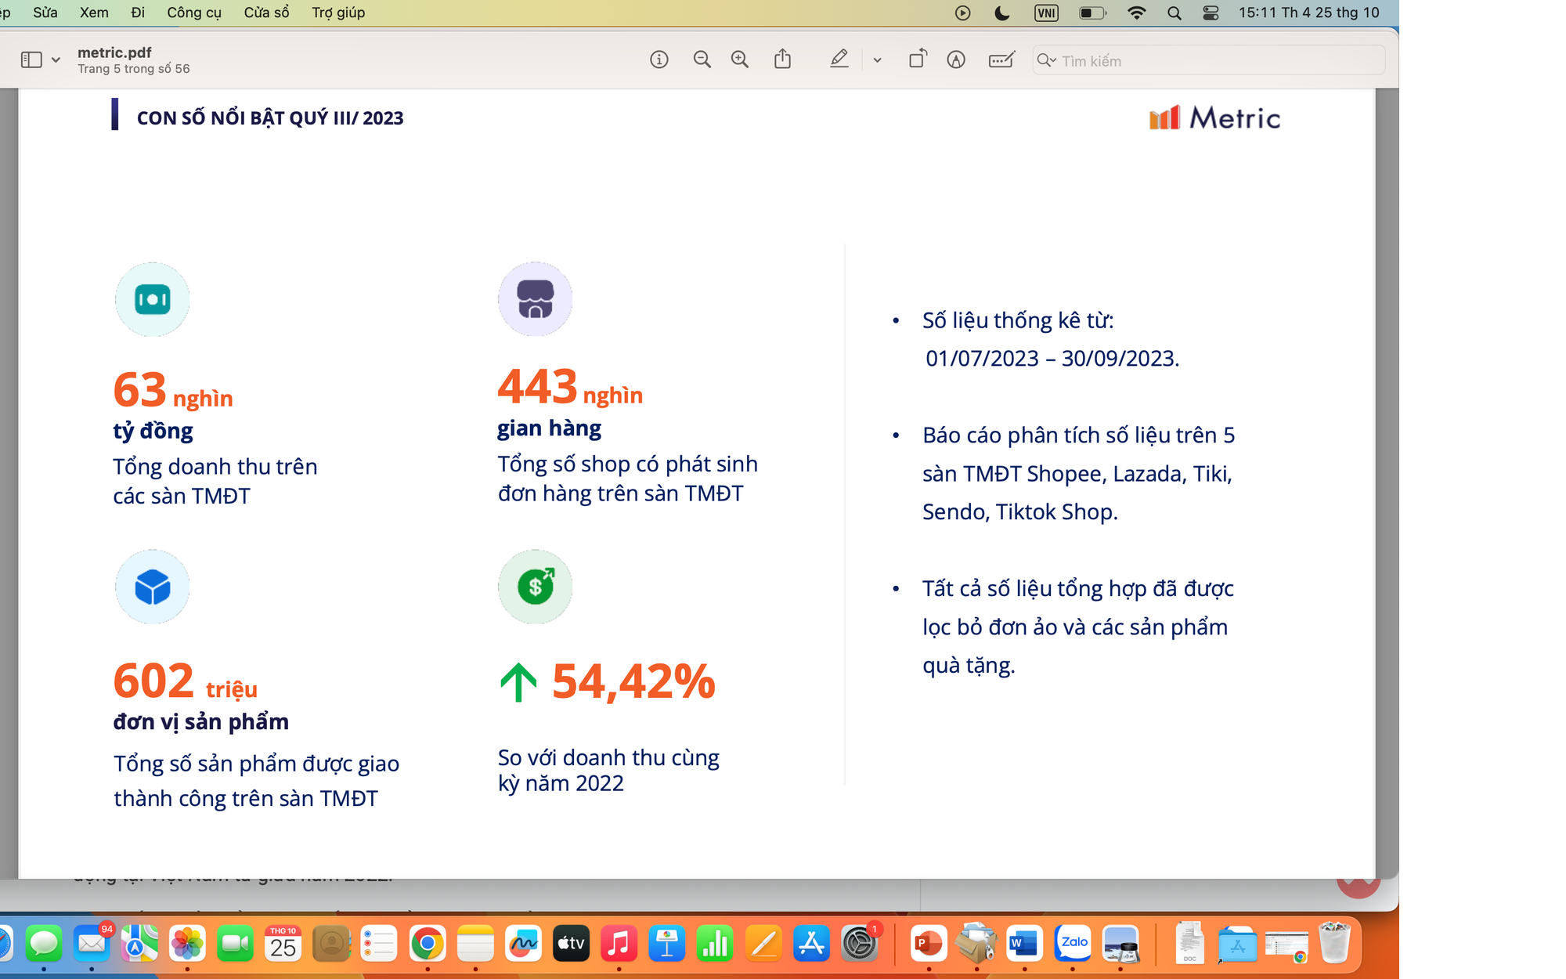Viewport: 1566px width, 979px height.
Task: Open the Trash in the Dock
Action: coord(1334,942)
